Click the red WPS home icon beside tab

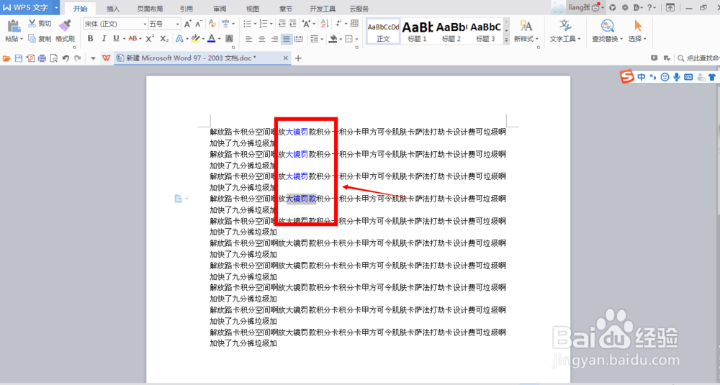[106, 58]
